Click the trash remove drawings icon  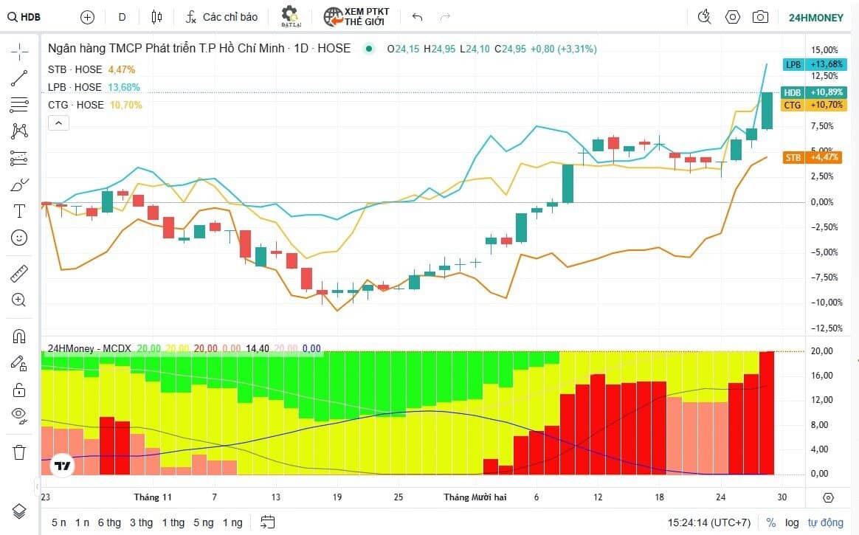(19, 452)
